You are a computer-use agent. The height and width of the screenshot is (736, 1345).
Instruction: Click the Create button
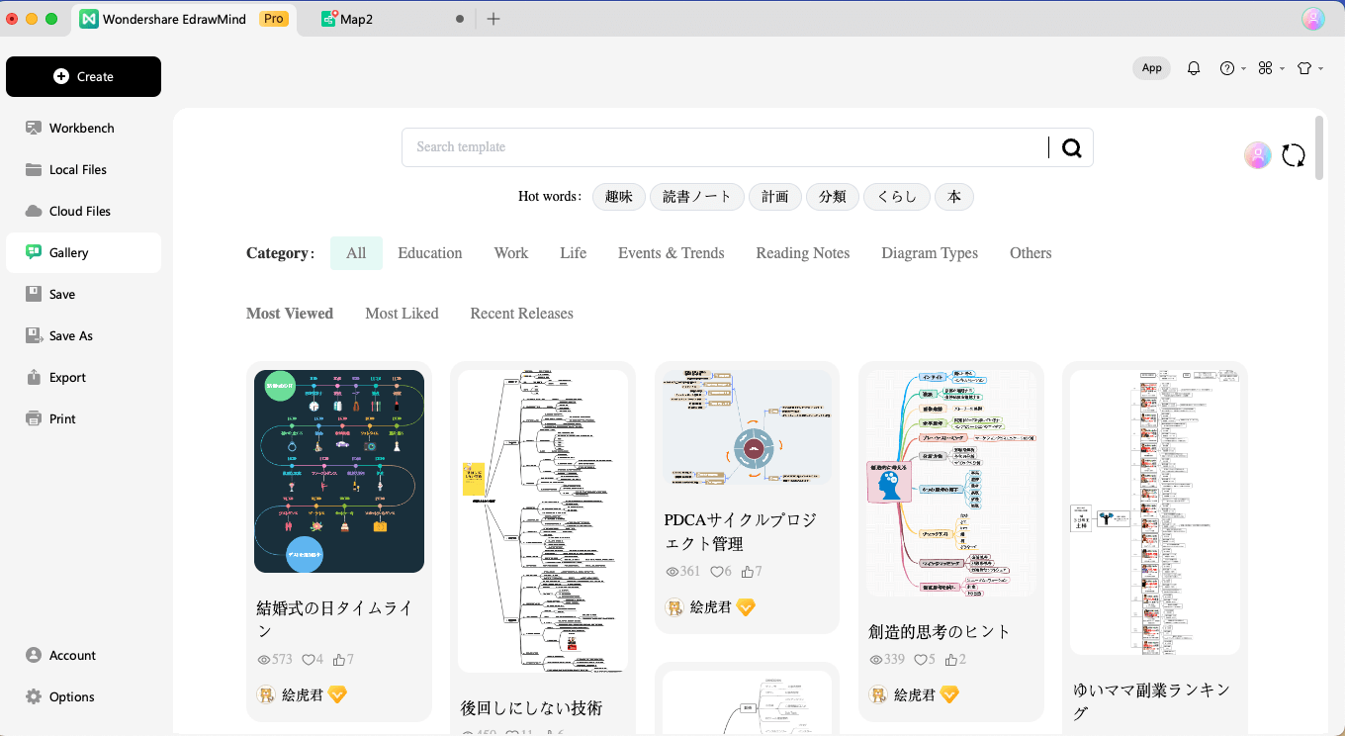pos(83,76)
